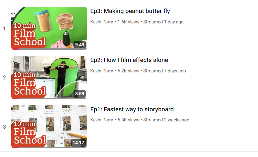The height and width of the screenshot is (157, 258).
Task: Open Kevin Parry channel link under Ep2
Action: (x=102, y=71)
